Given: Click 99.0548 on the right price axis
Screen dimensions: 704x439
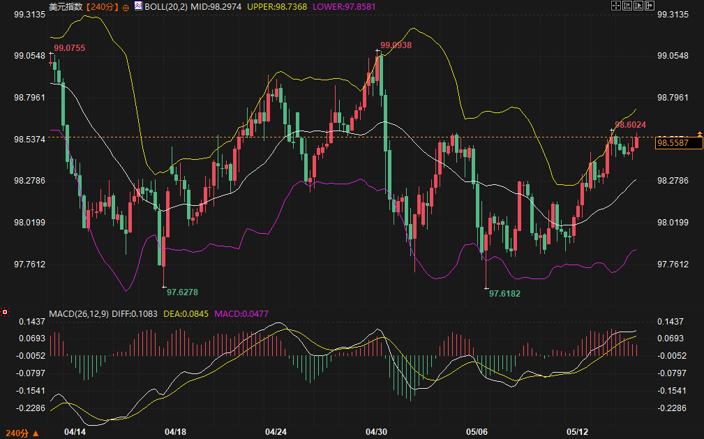Looking at the screenshot, I should (673, 56).
